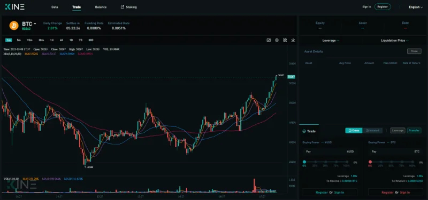428x200 pixels.
Task: Open the chart indicator icon in chart toolbar
Action: click(x=269, y=41)
